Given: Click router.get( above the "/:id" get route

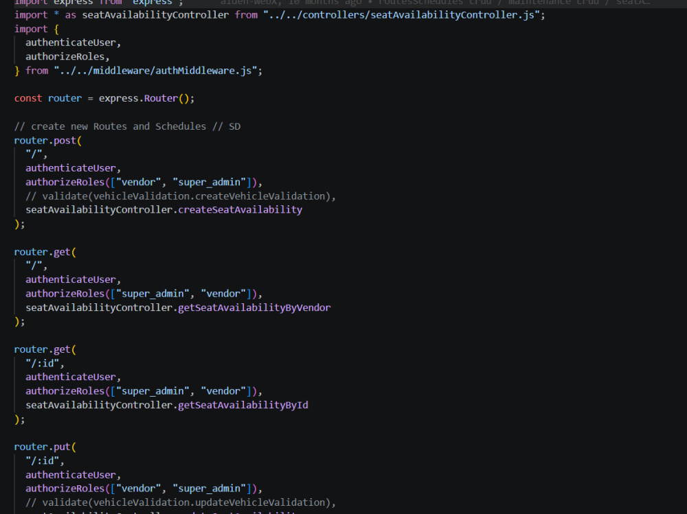Looking at the screenshot, I should [x=45, y=349].
